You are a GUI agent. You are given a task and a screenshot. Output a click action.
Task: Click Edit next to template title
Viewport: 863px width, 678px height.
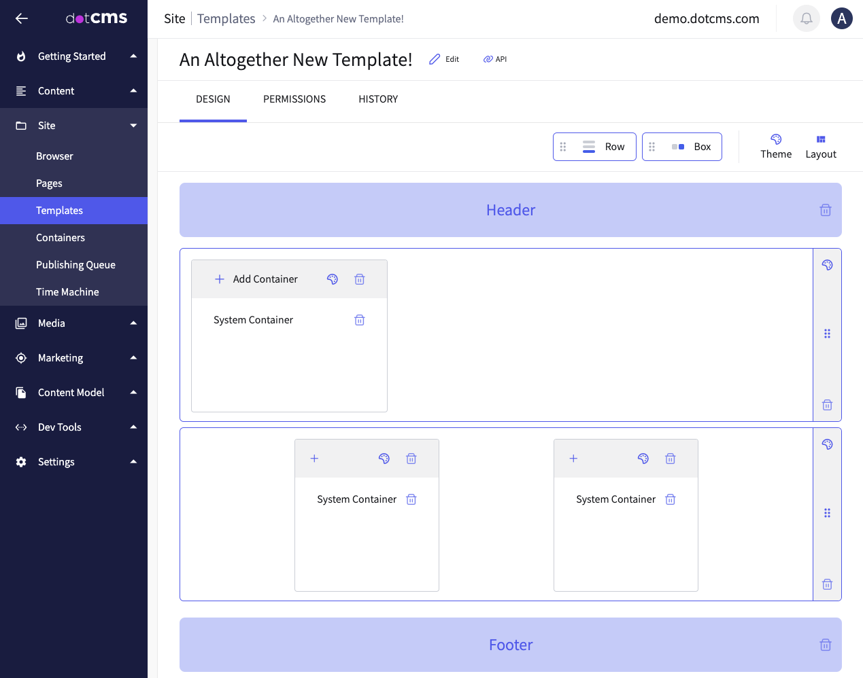pos(445,59)
